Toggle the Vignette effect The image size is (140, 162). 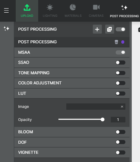pos(121,152)
